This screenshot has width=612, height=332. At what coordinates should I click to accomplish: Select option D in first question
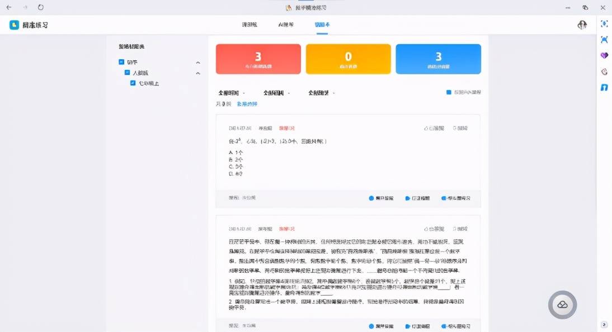[x=236, y=174]
